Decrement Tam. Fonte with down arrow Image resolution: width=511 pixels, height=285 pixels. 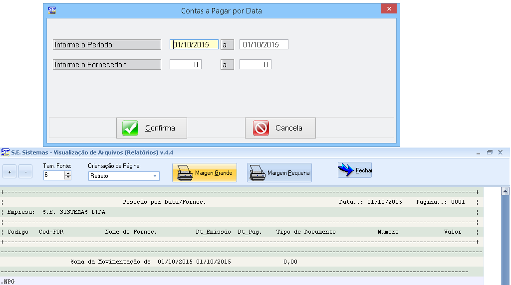tap(68, 177)
